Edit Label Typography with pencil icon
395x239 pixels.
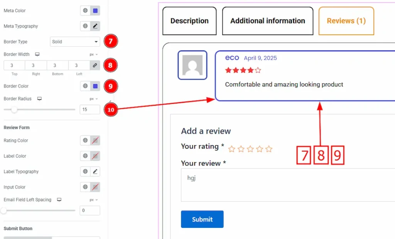pyautogui.click(x=95, y=172)
